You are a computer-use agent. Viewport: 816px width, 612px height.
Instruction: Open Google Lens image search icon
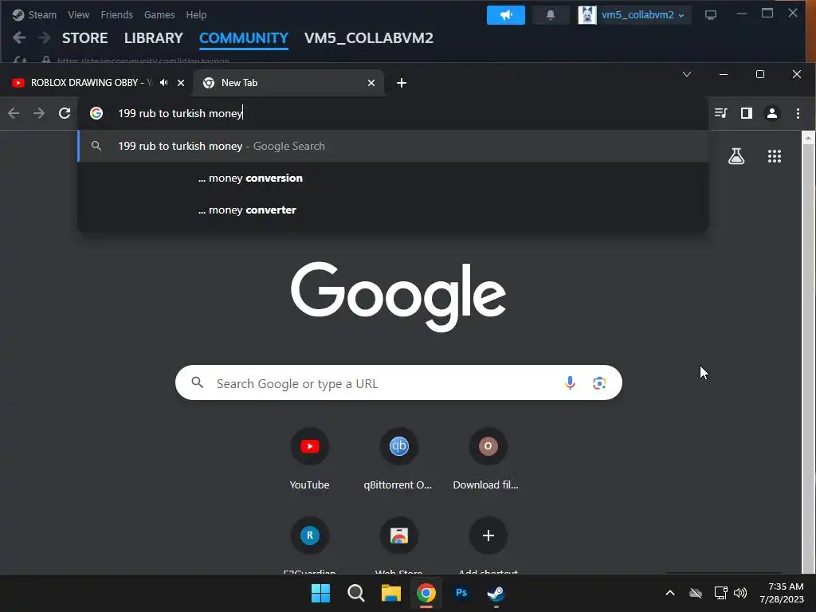tap(599, 383)
